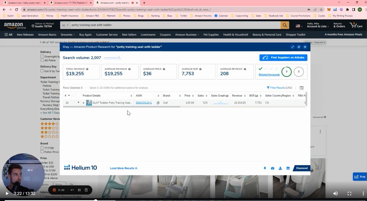The image size is (367, 201).
Task: Play the video
Action: (x=7, y=193)
